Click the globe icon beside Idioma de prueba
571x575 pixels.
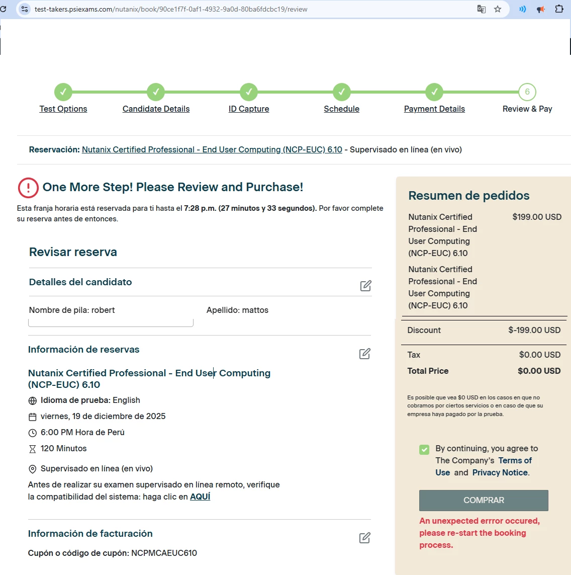[33, 401]
